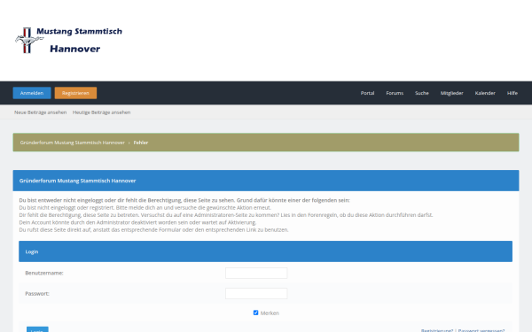Toggle the Merken checkbox

coord(256,313)
